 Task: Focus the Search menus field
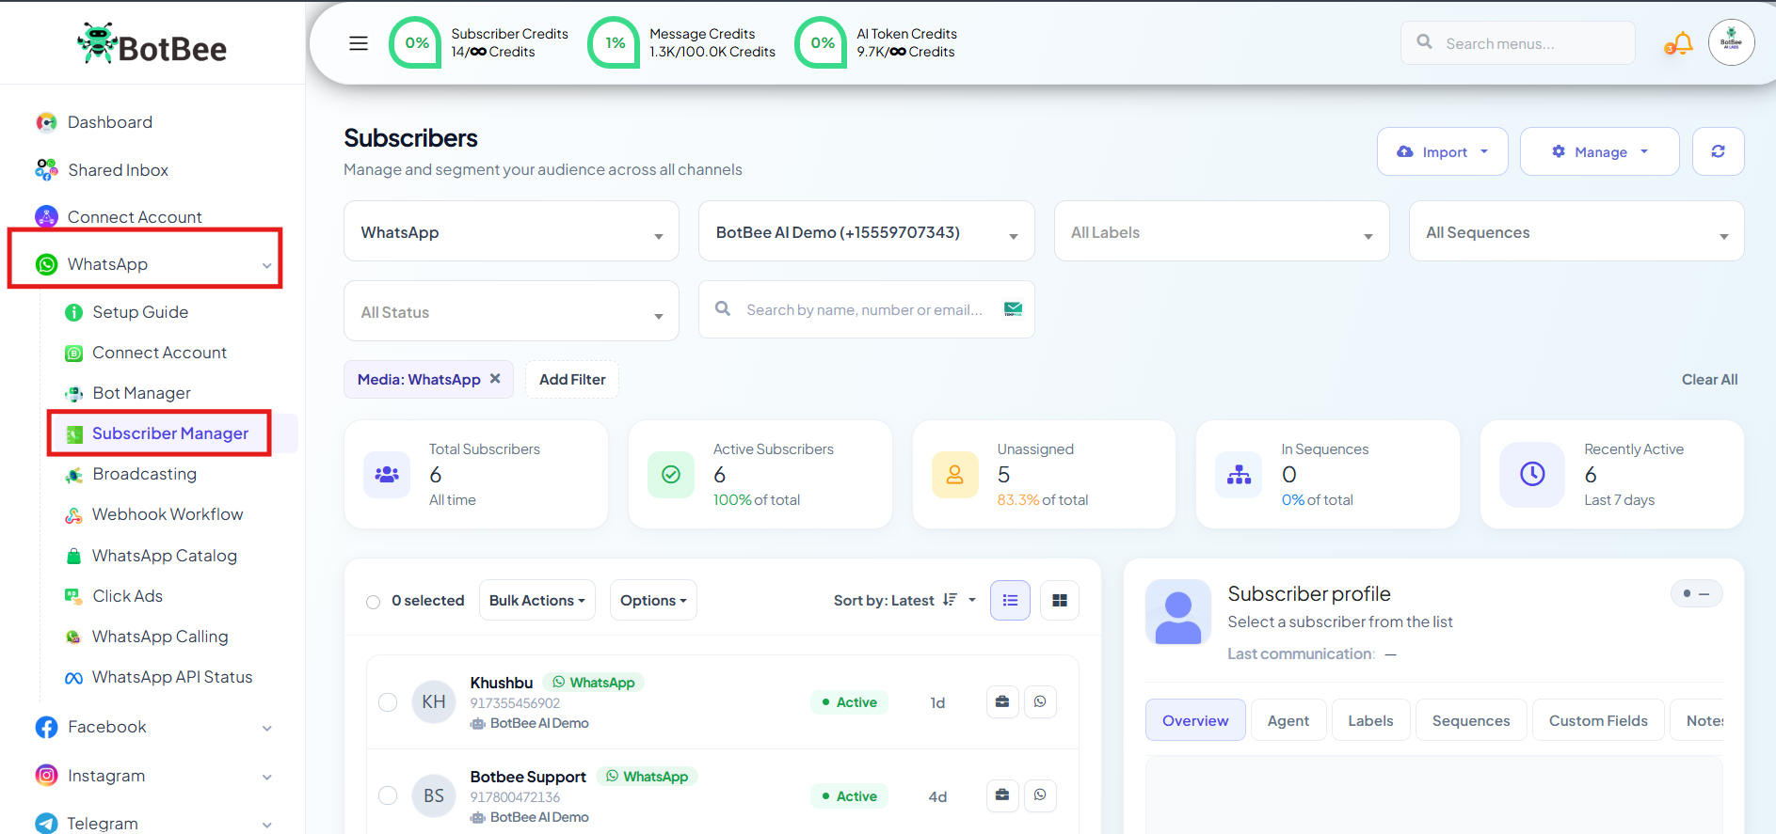point(1518,43)
